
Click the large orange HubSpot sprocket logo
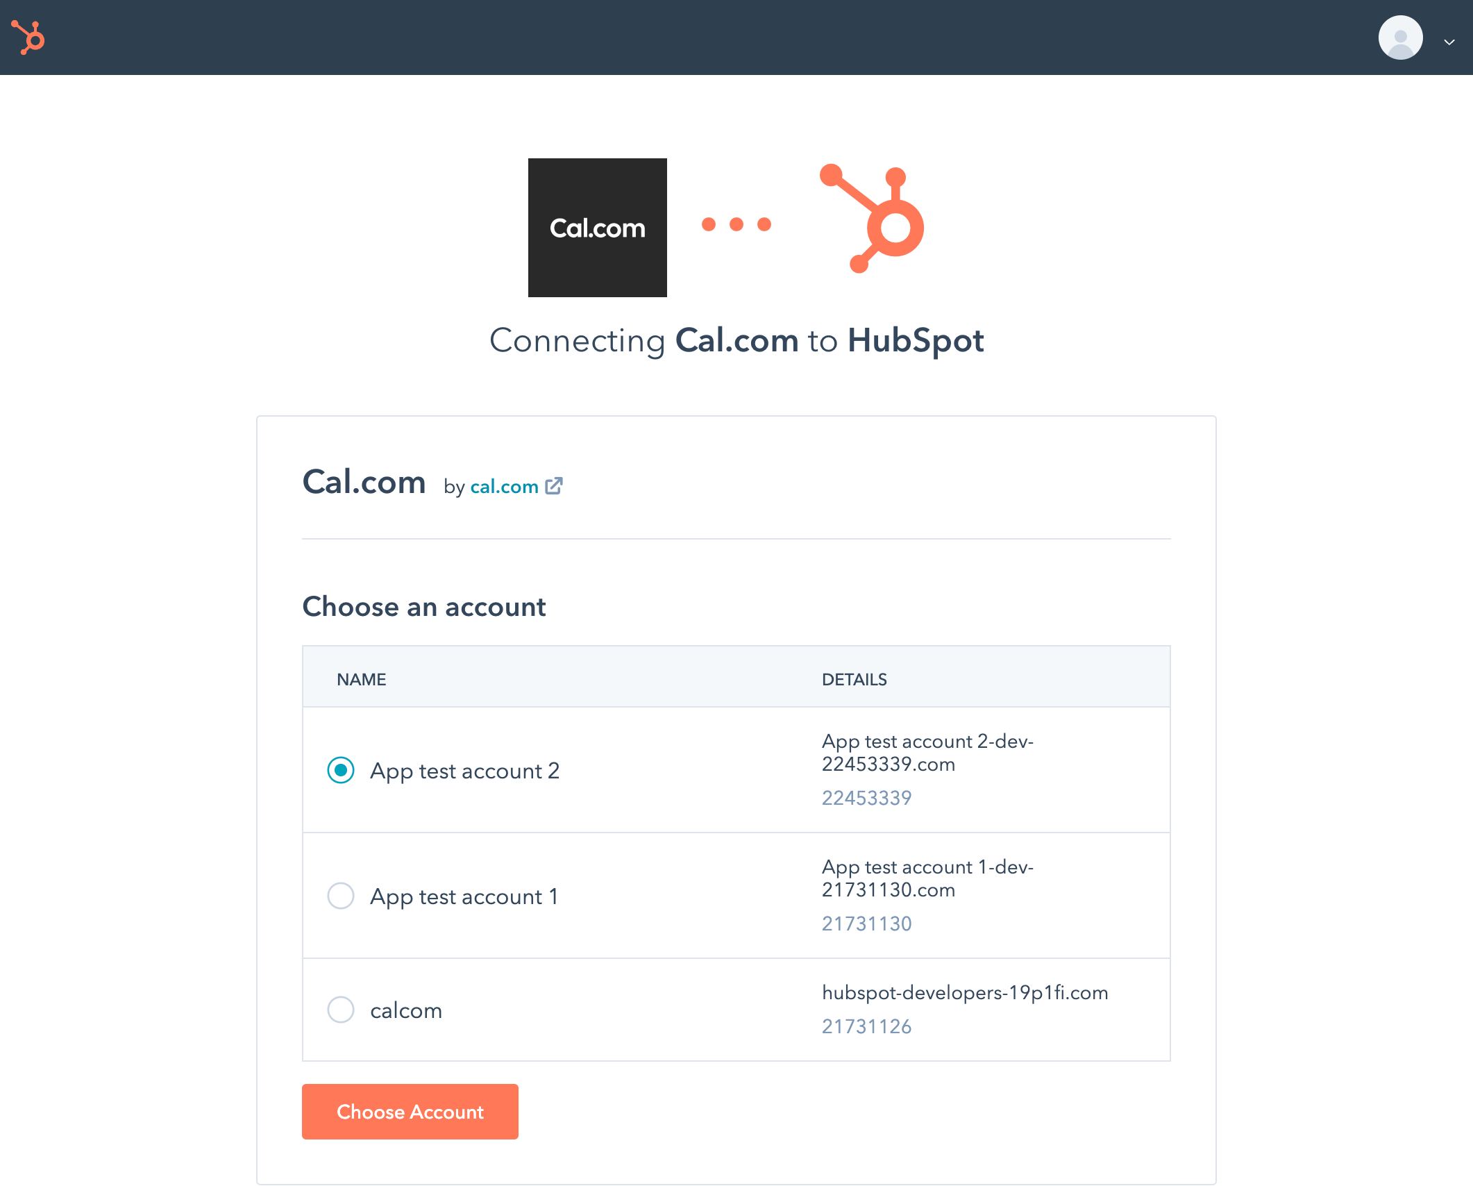[x=873, y=219]
